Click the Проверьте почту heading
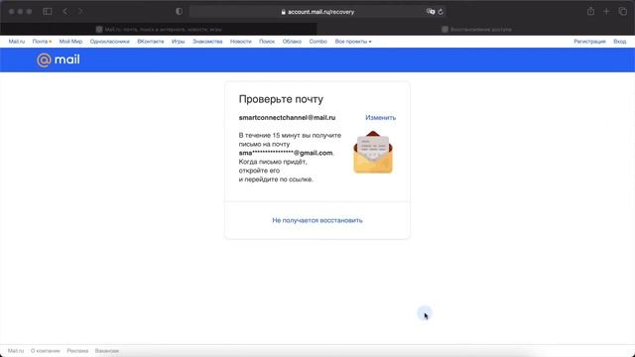Viewport: 635px width, 357px height. click(281, 99)
